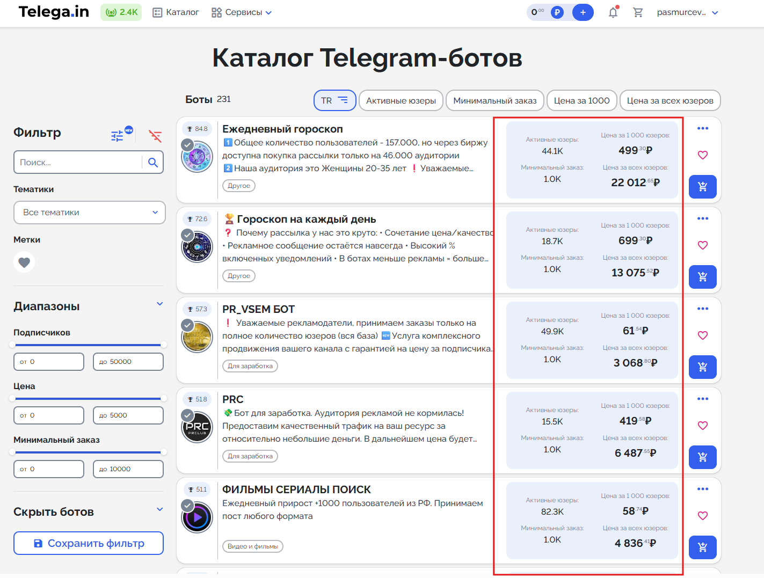The height and width of the screenshot is (578, 764).
Task: Click the Сохранить фильтр button
Action: pyautogui.click(x=89, y=543)
